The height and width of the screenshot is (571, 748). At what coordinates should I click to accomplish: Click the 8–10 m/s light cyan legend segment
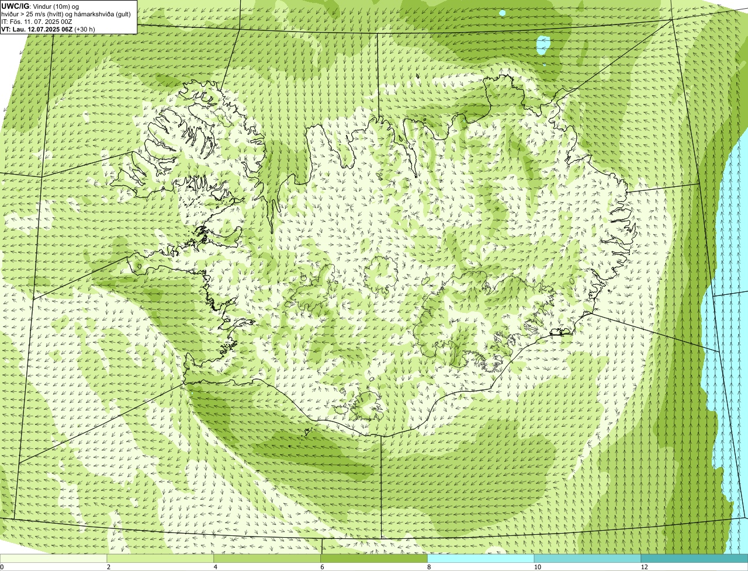[481, 559]
